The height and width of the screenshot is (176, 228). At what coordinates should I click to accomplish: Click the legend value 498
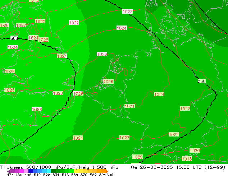pyautogui.click(x=28, y=175)
